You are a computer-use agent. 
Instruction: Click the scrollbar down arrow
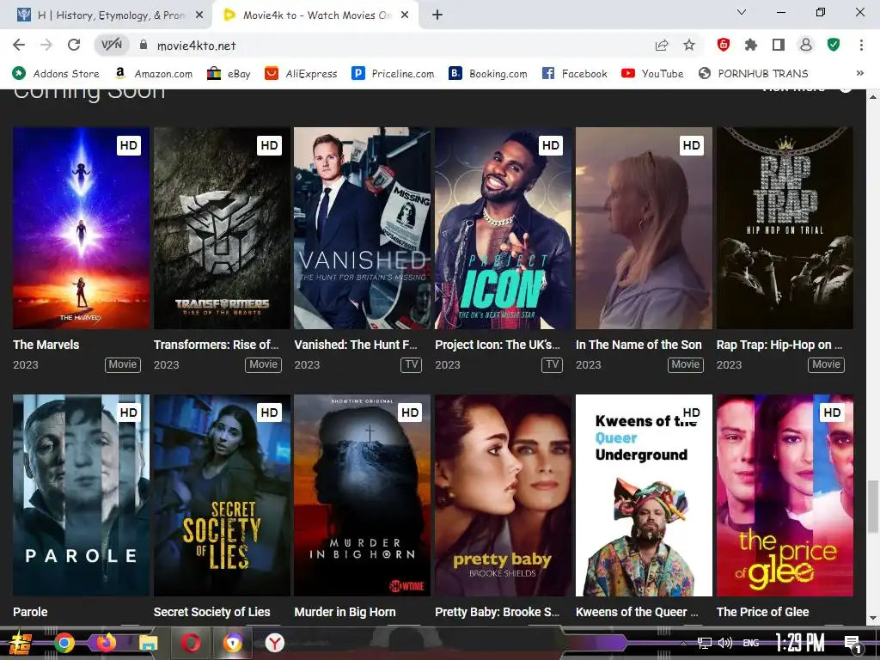click(x=873, y=619)
